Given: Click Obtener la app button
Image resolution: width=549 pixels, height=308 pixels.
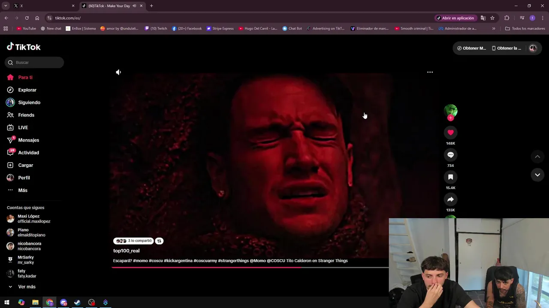Looking at the screenshot, I should click(507, 48).
